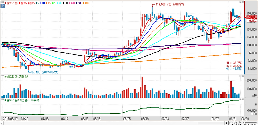Select the 7-day moving average legend
Viewport: 258px width, 125px height.
click(38, 3)
